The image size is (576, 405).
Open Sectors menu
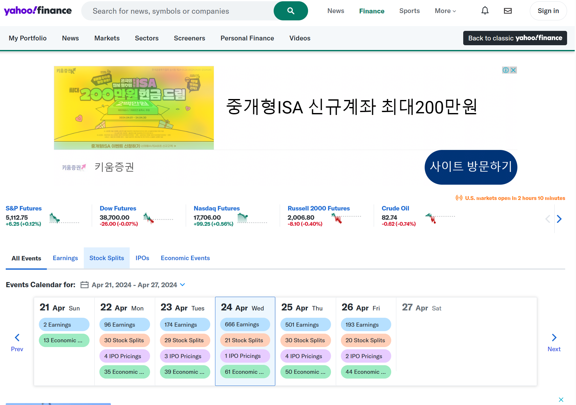pyautogui.click(x=147, y=38)
